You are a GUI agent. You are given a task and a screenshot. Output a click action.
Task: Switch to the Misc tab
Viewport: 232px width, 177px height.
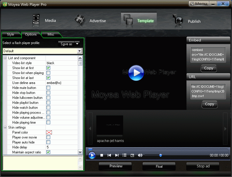point(51,34)
